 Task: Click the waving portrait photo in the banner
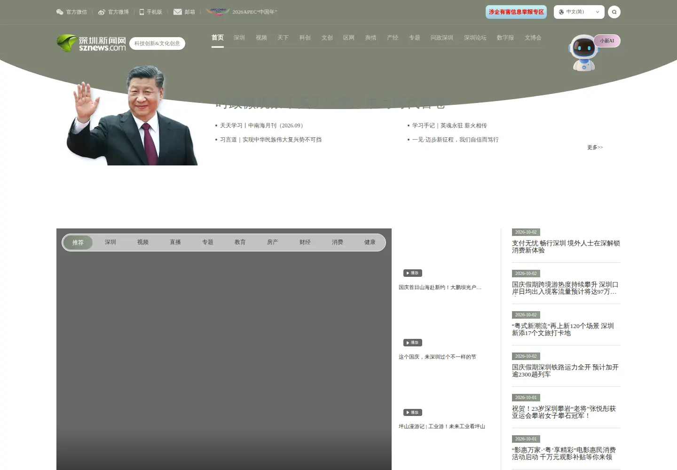click(x=133, y=115)
